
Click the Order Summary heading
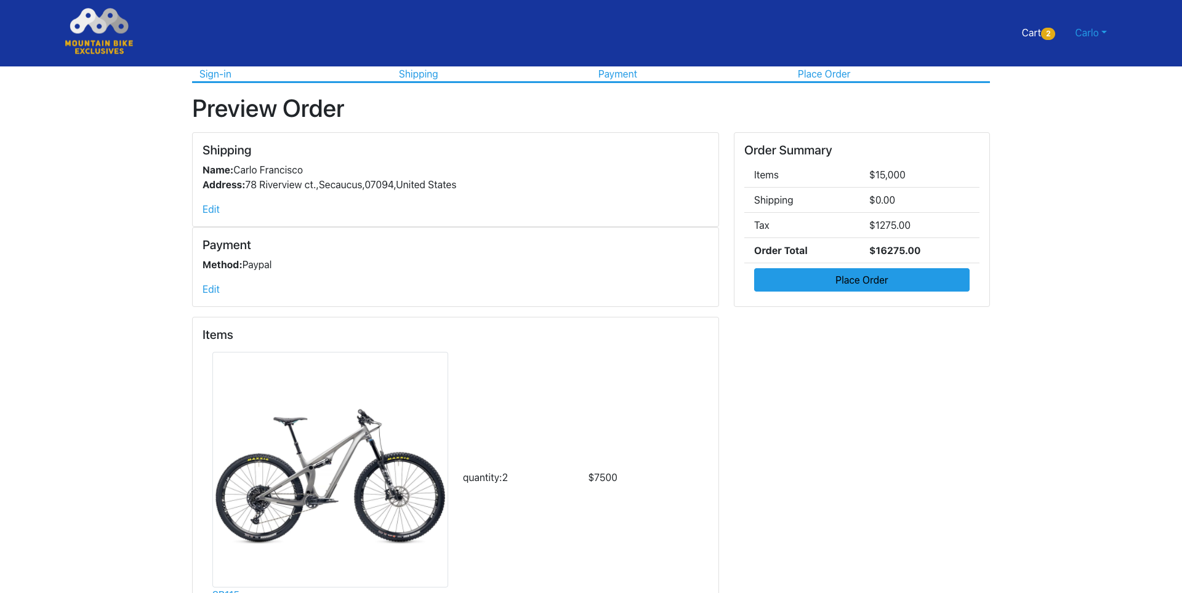(788, 150)
